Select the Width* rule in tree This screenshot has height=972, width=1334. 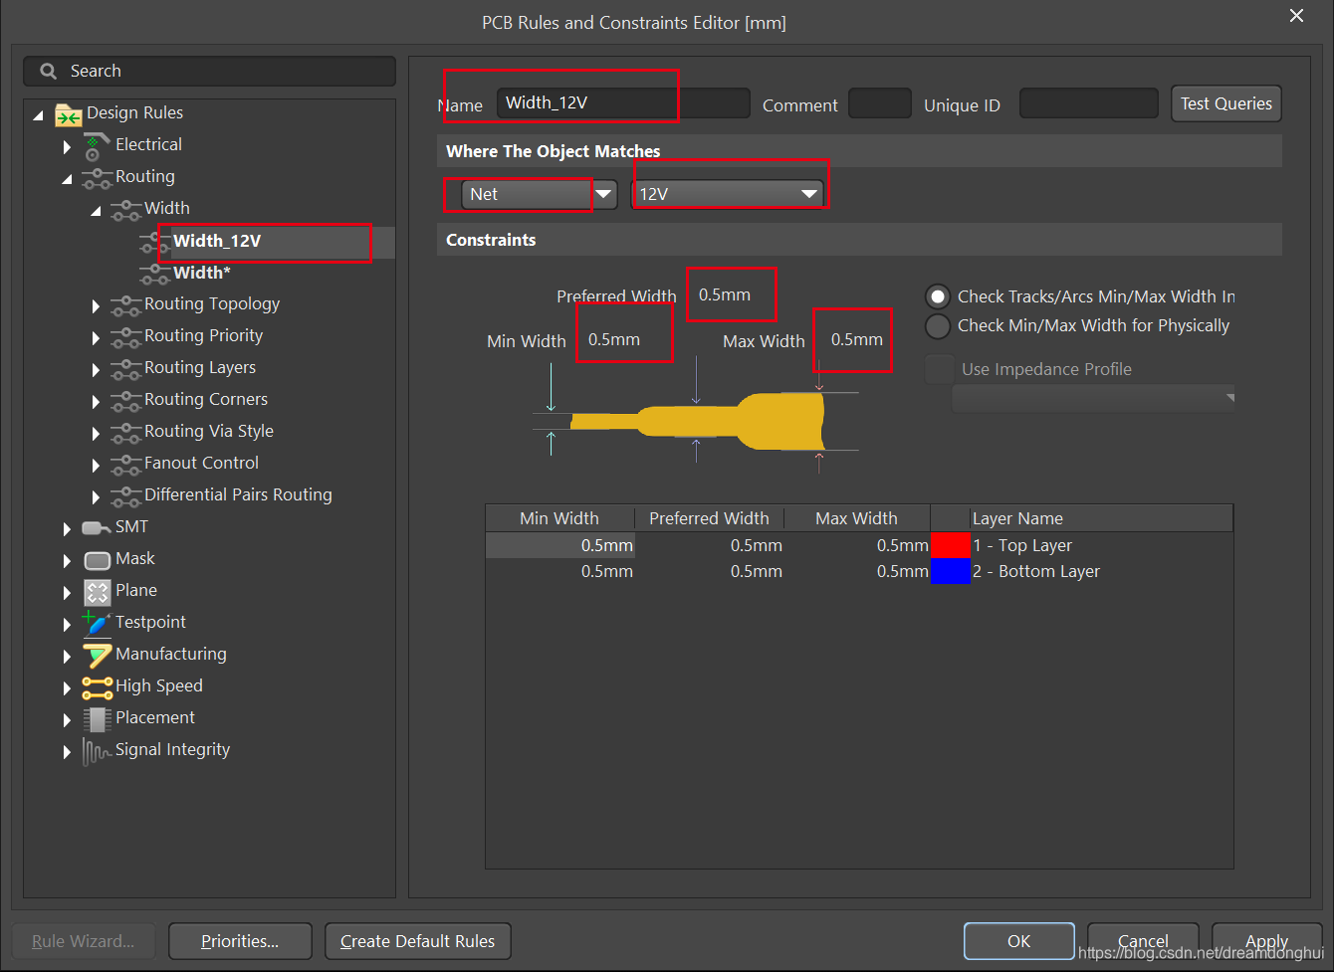[202, 273]
